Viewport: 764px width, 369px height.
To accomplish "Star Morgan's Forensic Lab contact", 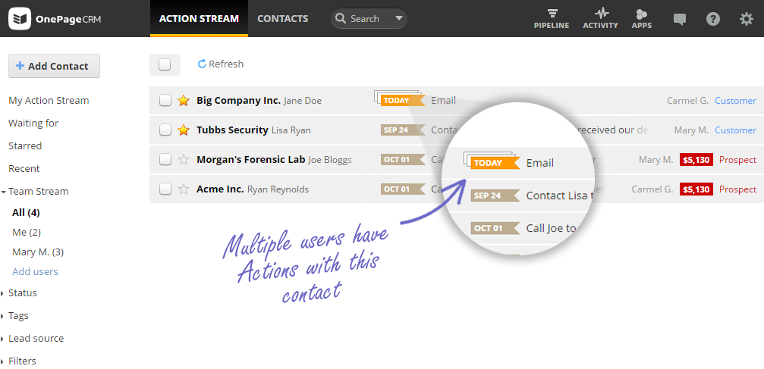I will pyautogui.click(x=183, y=160).
